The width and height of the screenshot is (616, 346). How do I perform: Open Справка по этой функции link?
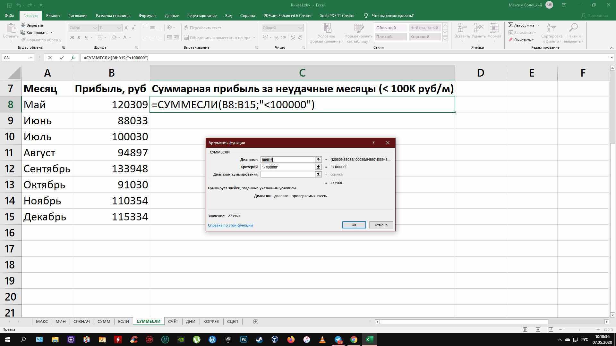tap(230, 225)
